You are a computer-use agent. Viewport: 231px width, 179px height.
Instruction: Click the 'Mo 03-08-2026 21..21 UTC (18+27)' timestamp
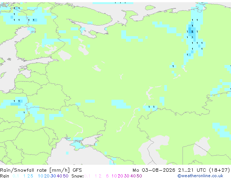tap(181, 170)
